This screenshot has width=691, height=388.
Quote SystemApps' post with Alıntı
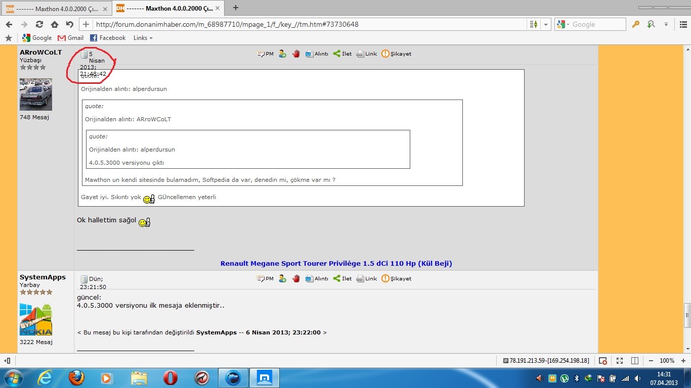[x=317, y=278]
